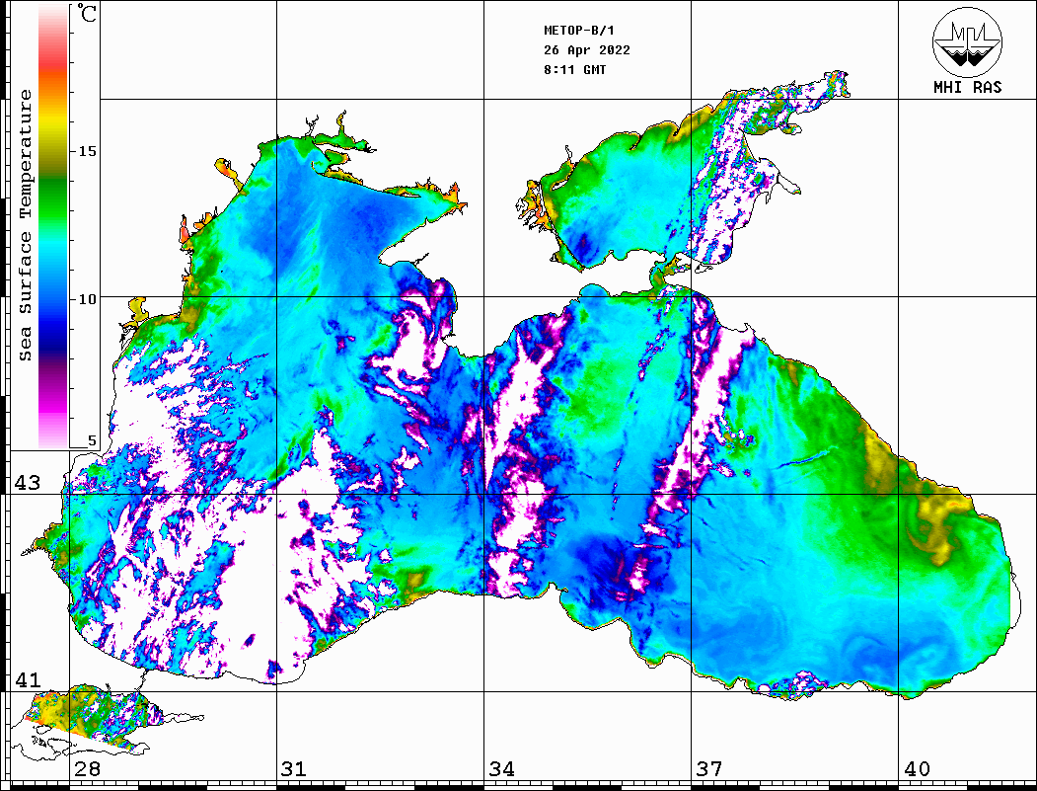Click the time '8:11 GMT'
This screenshot has width=1037, height=791.
point(574,70)
